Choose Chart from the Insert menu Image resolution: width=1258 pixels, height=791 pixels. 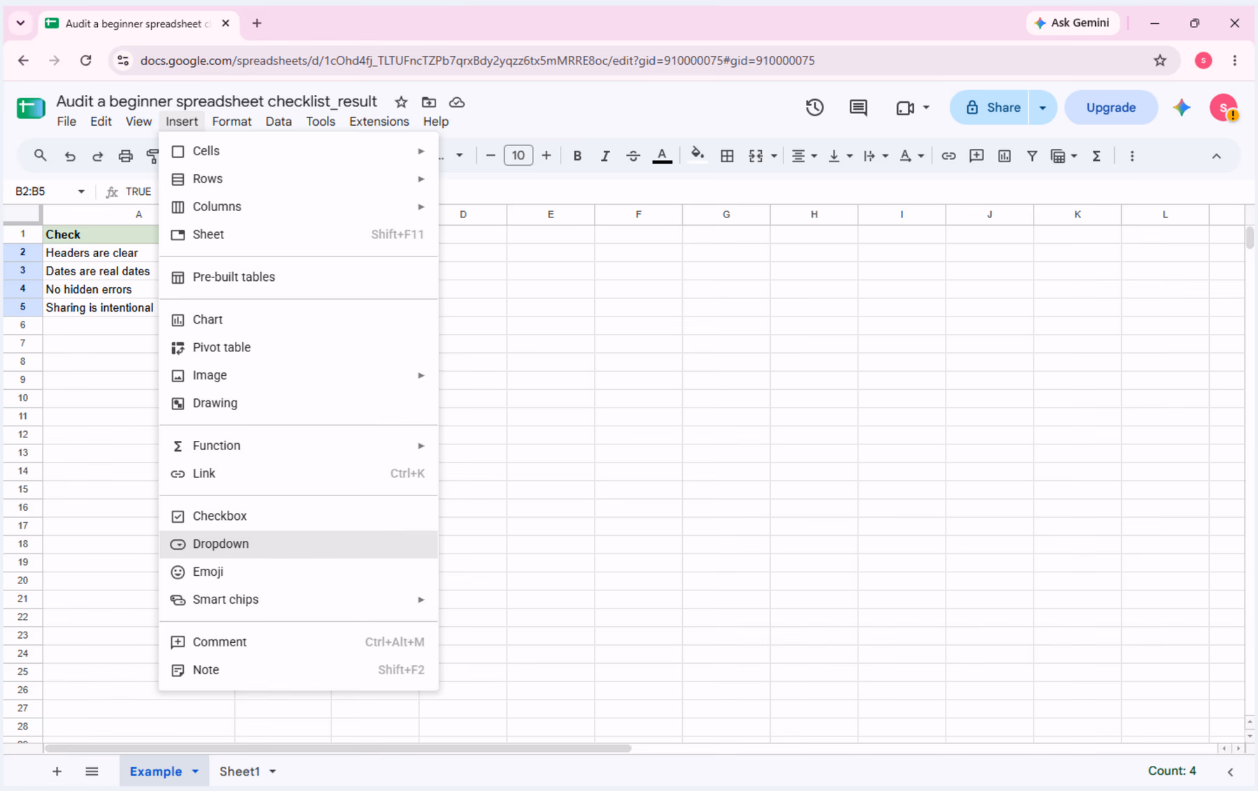pos(298,319)
